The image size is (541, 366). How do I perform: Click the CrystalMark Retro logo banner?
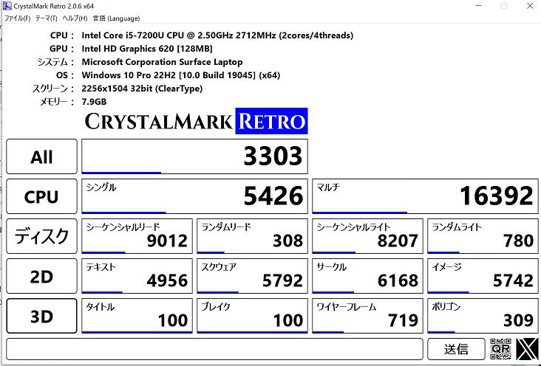pyautogui.click(x=194, y=122)
